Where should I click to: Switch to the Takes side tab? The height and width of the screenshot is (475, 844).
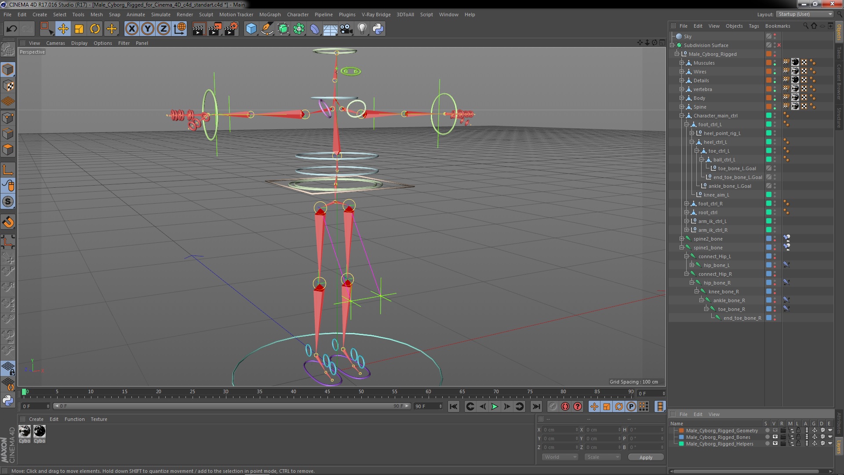tap(839, 53)
